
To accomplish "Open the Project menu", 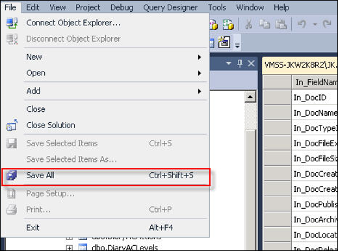I will coord(88,8).
